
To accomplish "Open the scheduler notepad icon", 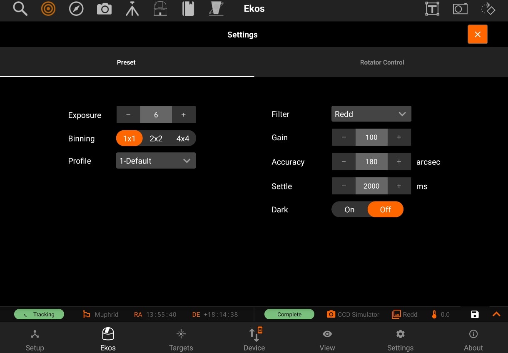I will [x=217, y=9].
